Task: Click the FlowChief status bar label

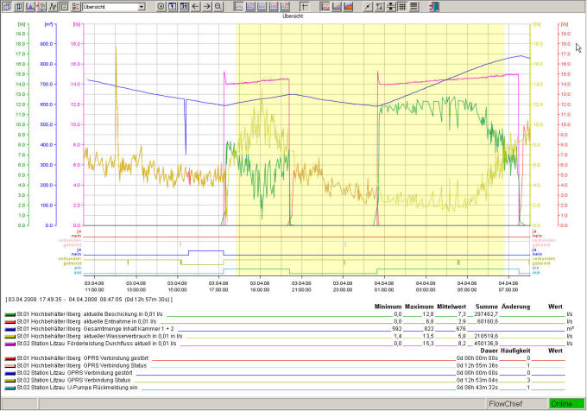Action: pyautogui.click(x=505, y=404)
